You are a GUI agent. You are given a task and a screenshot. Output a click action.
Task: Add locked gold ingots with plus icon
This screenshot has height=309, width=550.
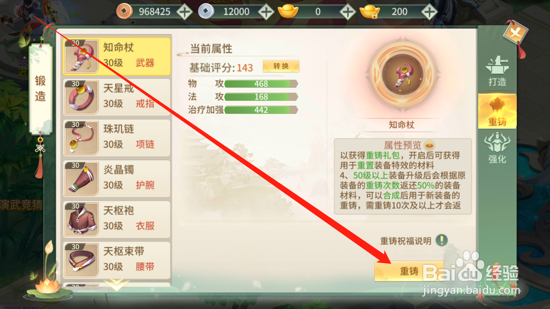point(429,12)
